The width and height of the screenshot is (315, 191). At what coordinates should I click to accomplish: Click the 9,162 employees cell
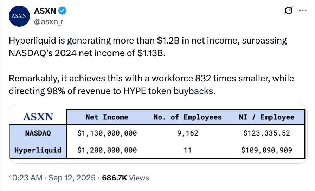(x=187, y=133)
